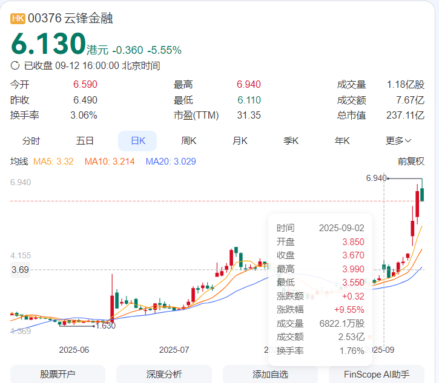Click the 总市值 value 237.11亿
This screenshot has height=383, width=439.
(406, 116)
